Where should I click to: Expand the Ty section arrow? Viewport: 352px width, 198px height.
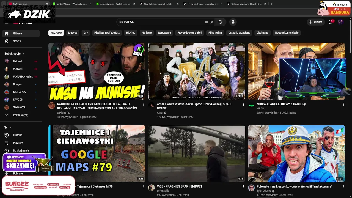pyautogui.click(x=10, y=128)
